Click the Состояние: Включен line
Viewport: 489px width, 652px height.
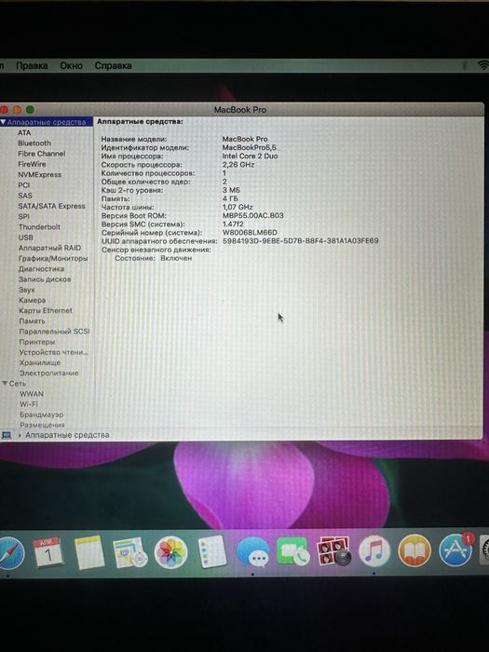[x=154, y=258]
